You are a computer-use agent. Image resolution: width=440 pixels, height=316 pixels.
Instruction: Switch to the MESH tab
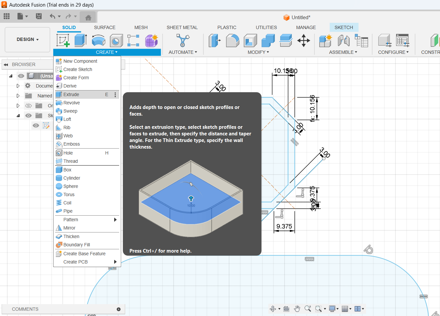pyautogui.click(x=141, y=27)
